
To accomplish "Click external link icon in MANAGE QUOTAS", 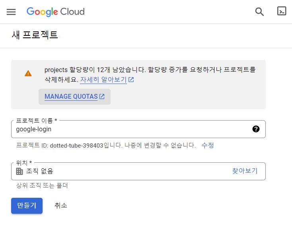I will click(102, 96).
